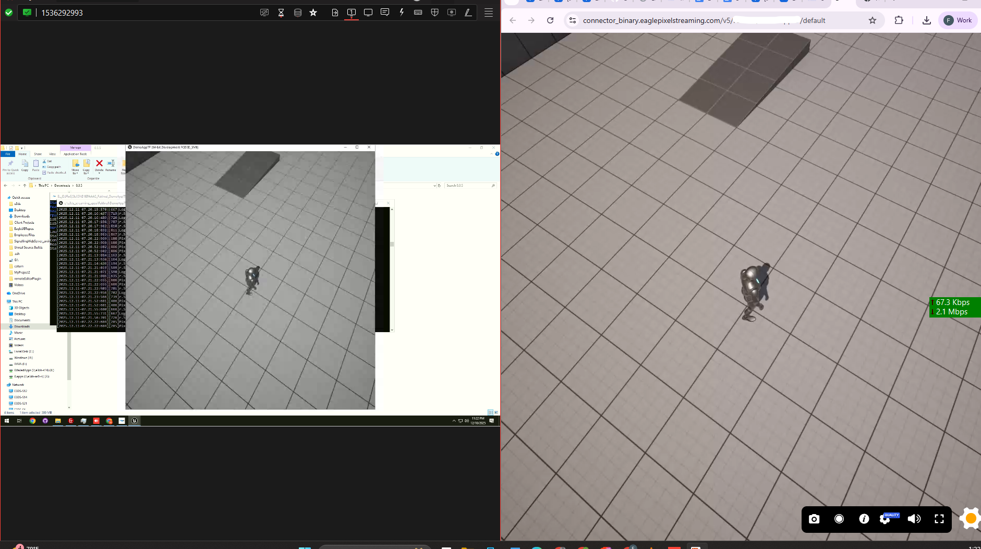Open Chrome downloads icon
Image resolution: width=981 pixels, height=549 pixels.
click(x=927, y=20)
